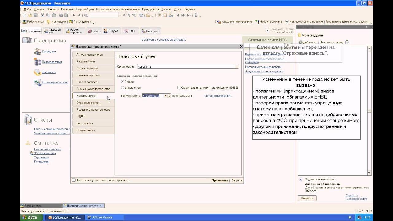393x221 pixels.
Task: Open the Операции menu
Action: pyautogui.click(x=53, y=9)
